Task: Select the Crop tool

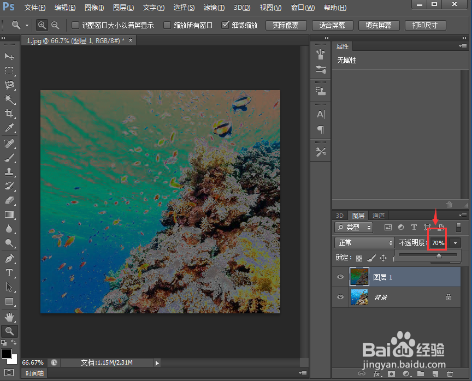Action: click(x=9, y=114)
